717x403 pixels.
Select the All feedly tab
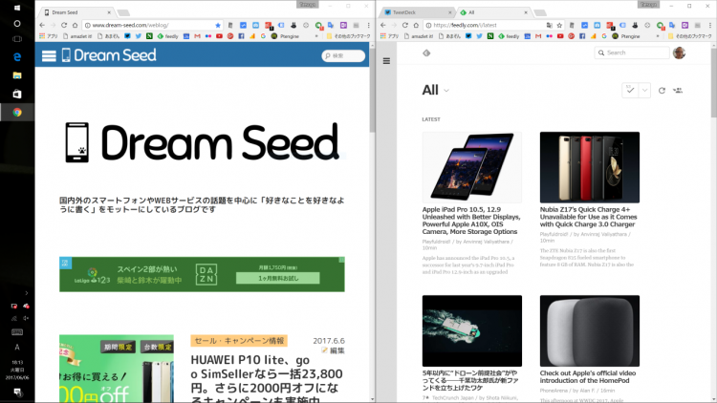coord(494,12)
